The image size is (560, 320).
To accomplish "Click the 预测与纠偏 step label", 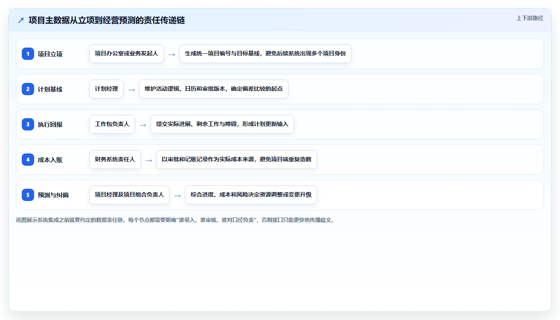I will click(x=53, y=195).
